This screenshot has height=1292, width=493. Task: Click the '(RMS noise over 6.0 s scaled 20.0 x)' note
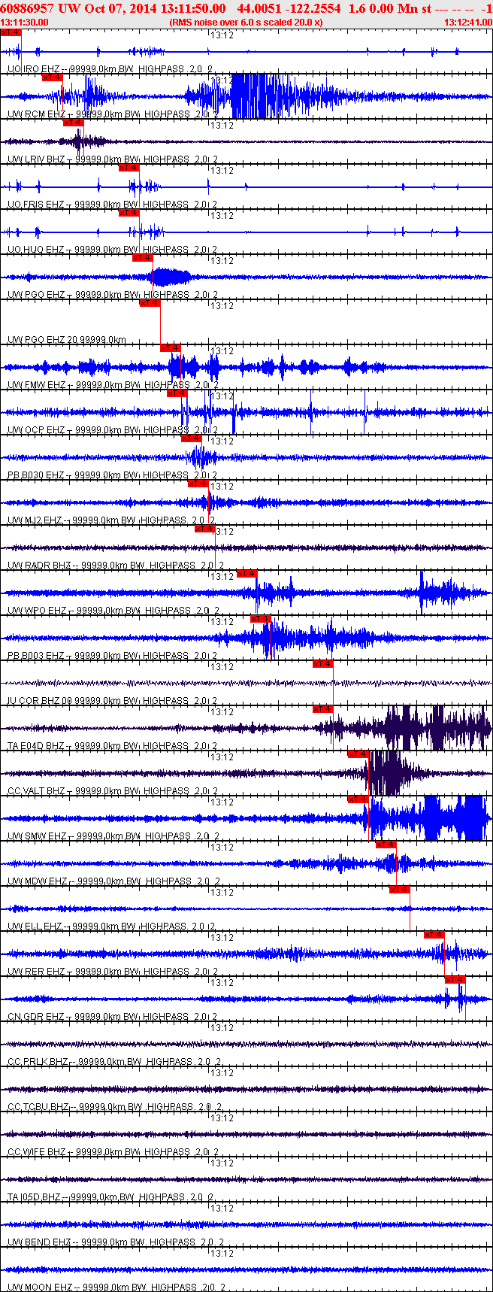click(246, 23)
